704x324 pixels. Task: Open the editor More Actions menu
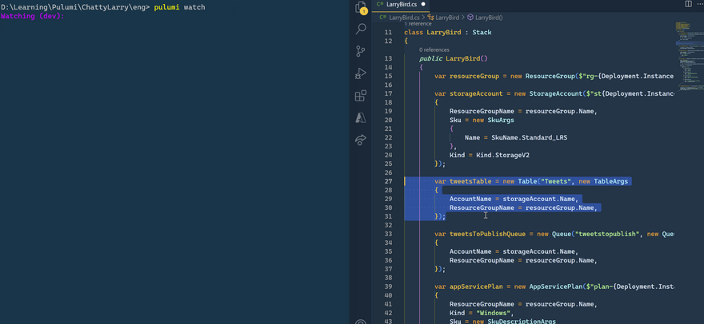(699, 4)
